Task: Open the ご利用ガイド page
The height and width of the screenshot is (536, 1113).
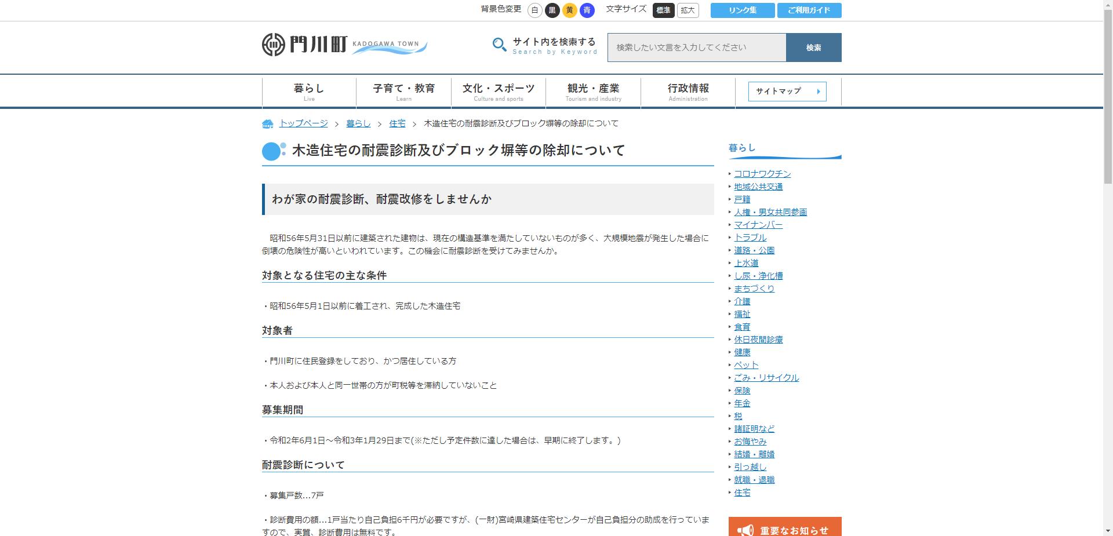Action: 810,10
